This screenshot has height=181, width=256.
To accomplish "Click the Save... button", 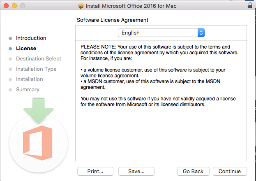I will pos(136,172).
